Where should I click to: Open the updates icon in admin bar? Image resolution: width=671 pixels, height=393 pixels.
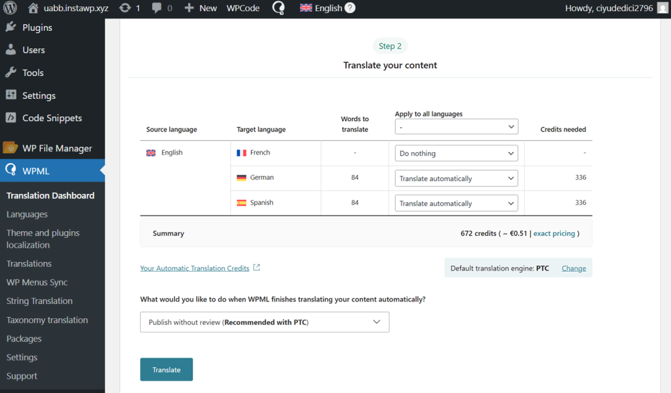(125, 9)
